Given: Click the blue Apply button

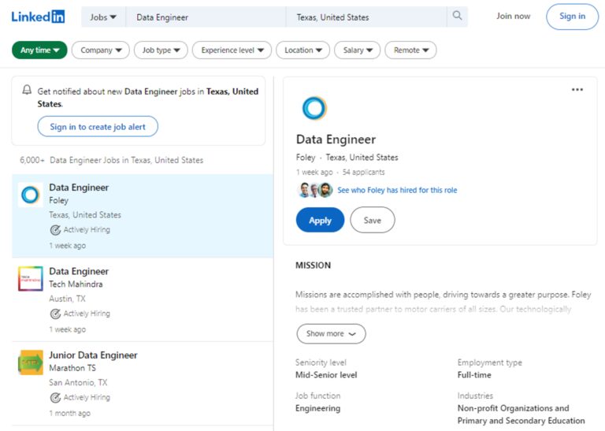Looking at the screenshot, I should pos(320,221).
